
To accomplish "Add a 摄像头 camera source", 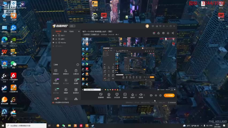I will click(x=109, y=96).
